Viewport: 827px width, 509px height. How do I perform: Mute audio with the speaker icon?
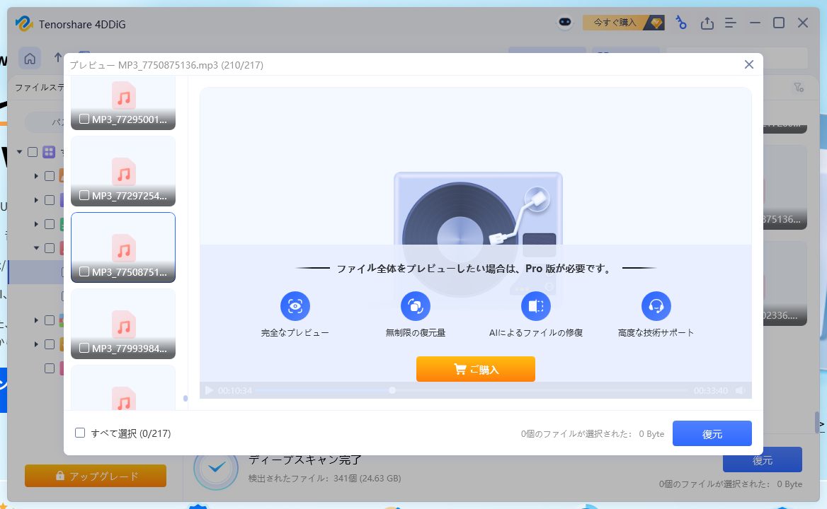[x=740, y=390]
